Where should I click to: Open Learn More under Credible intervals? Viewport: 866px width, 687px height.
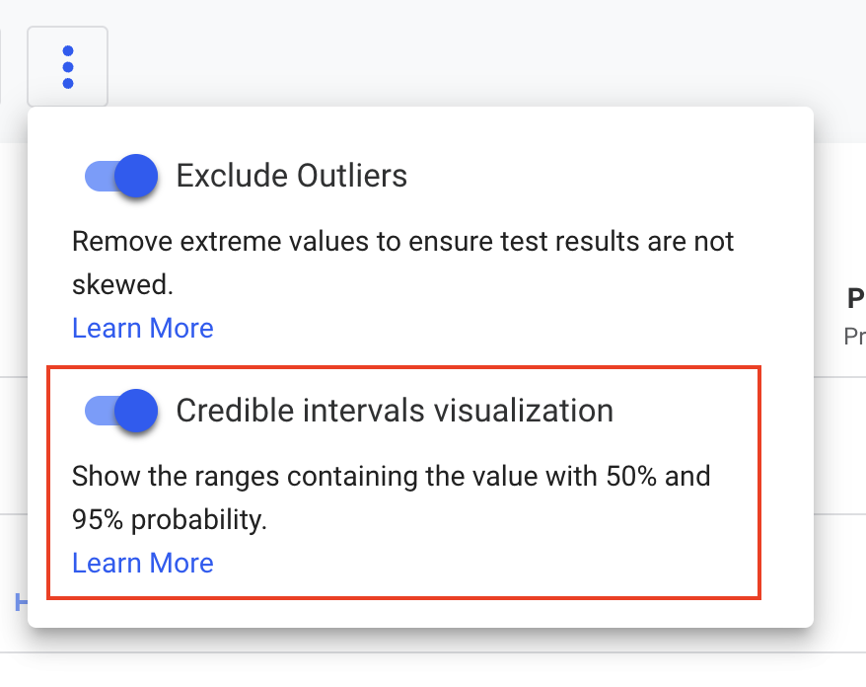142,564
